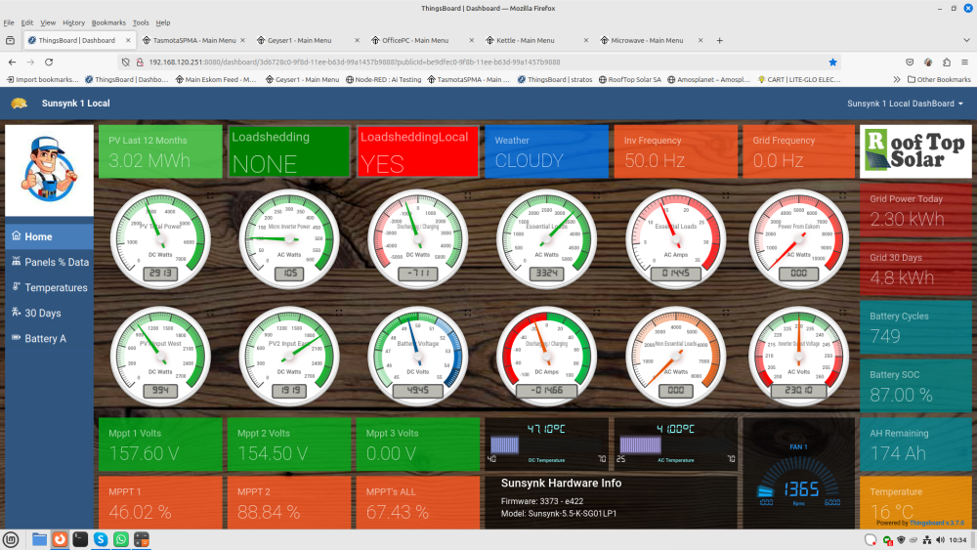Click the Save to Pocket icon
The height and width of the screenshot is (550, 977).
pos(910,63)
